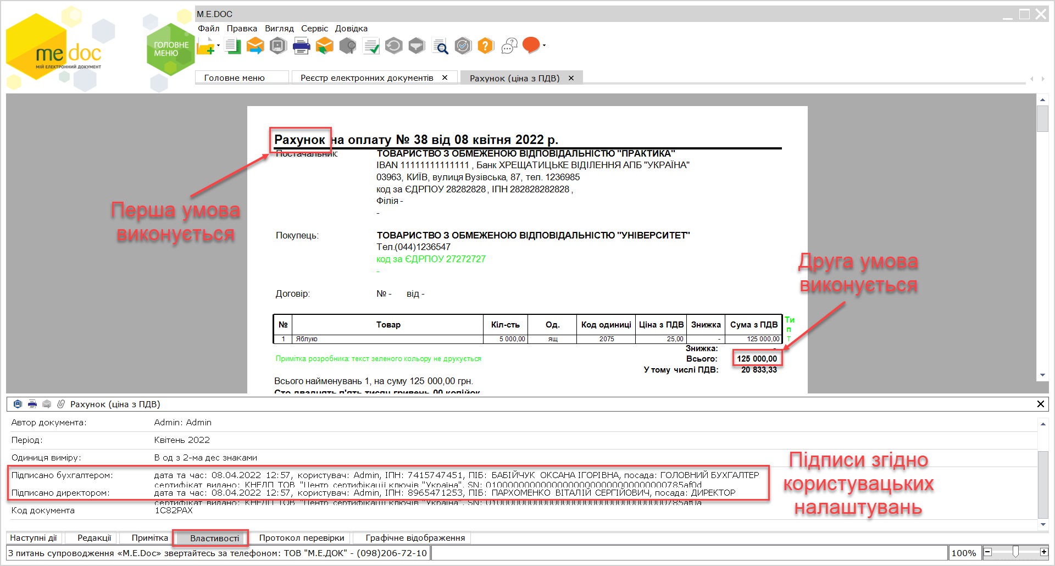Click the Автор документа value 'Admin: Admin'

(183, 423)
